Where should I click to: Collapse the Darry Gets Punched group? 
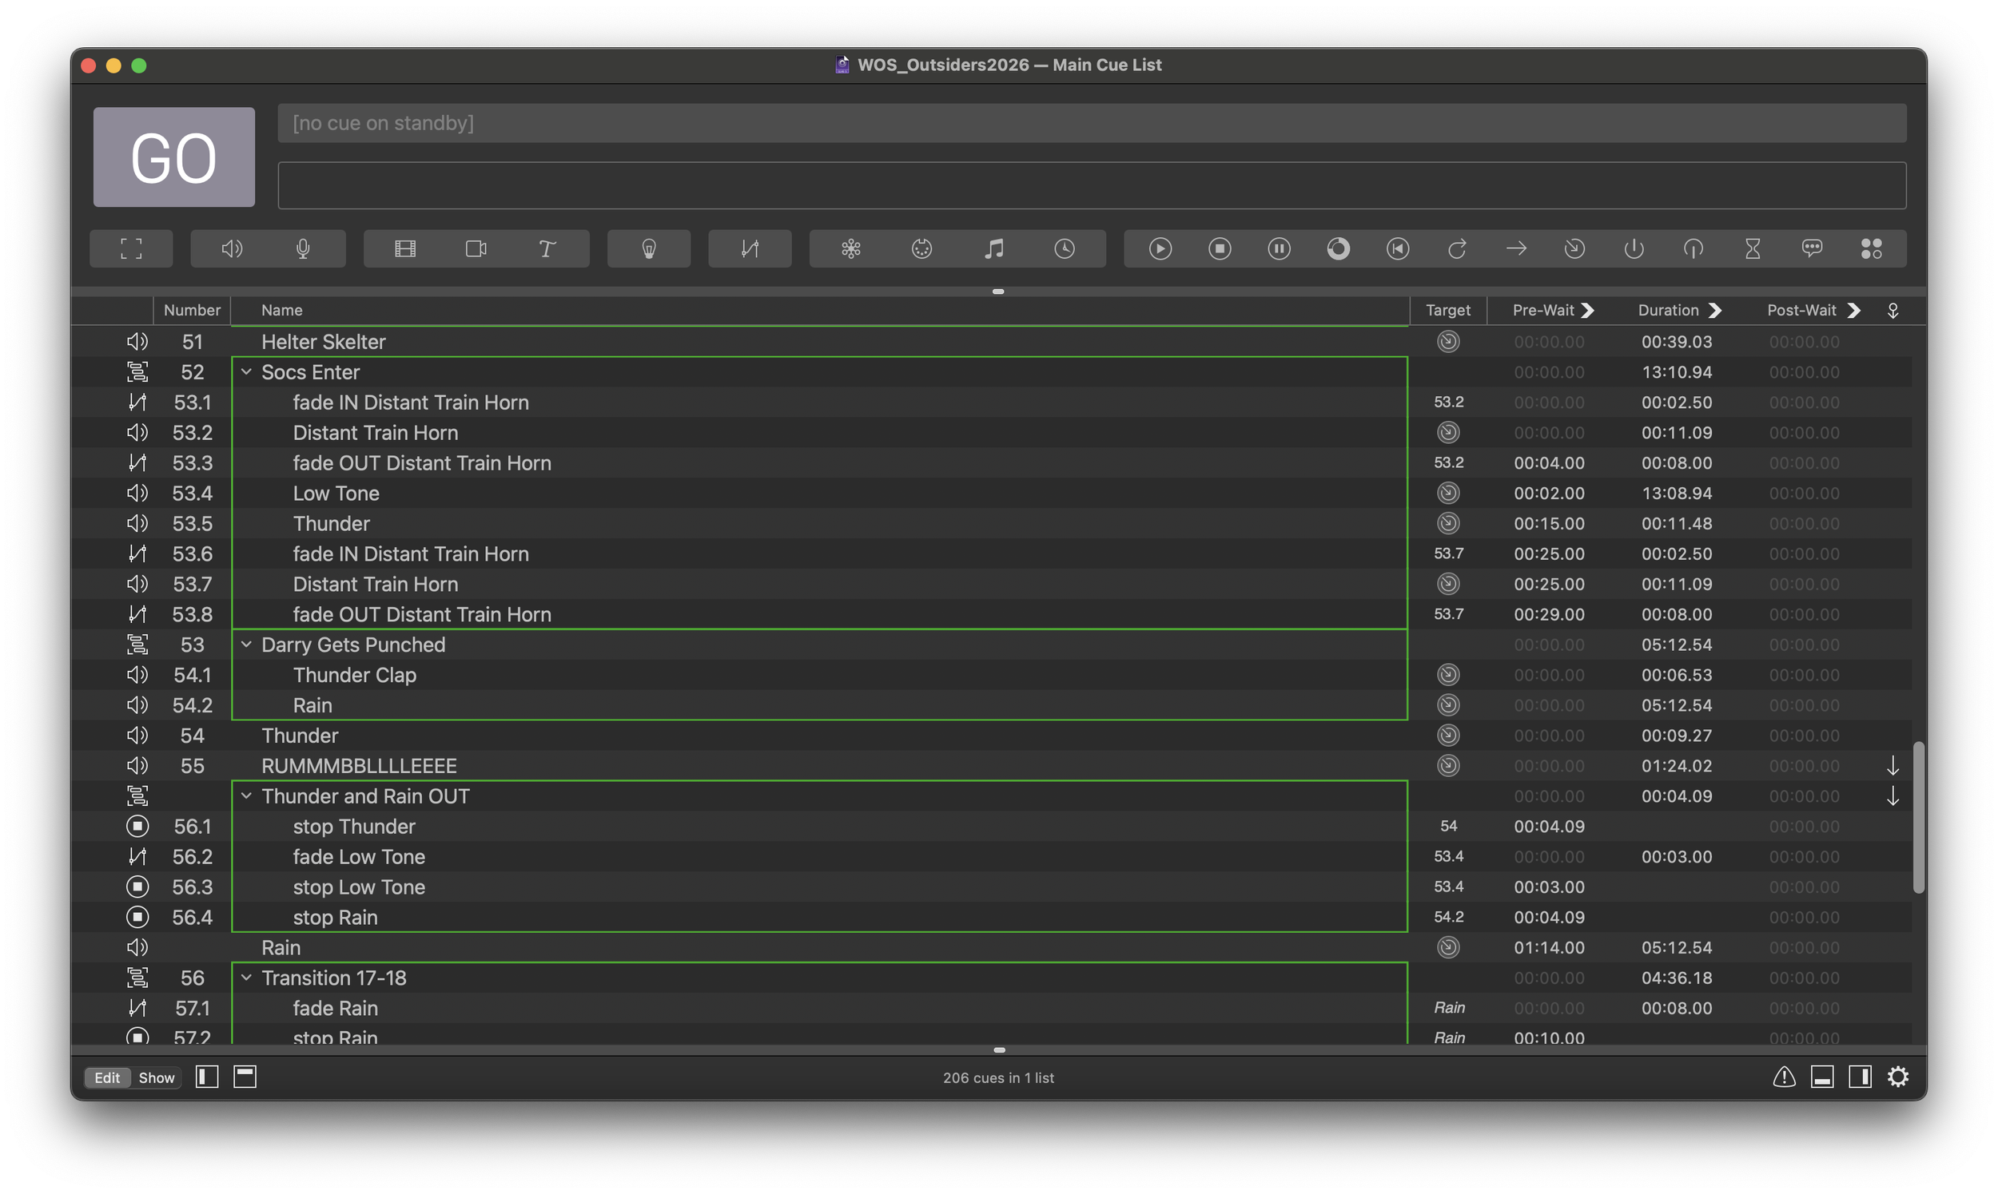[x=246, y=645]
